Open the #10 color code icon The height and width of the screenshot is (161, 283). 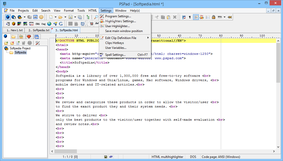point(25,24)
